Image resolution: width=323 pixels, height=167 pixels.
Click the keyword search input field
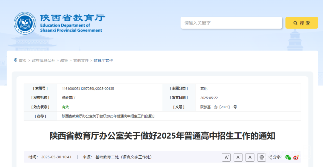[231, 23]
